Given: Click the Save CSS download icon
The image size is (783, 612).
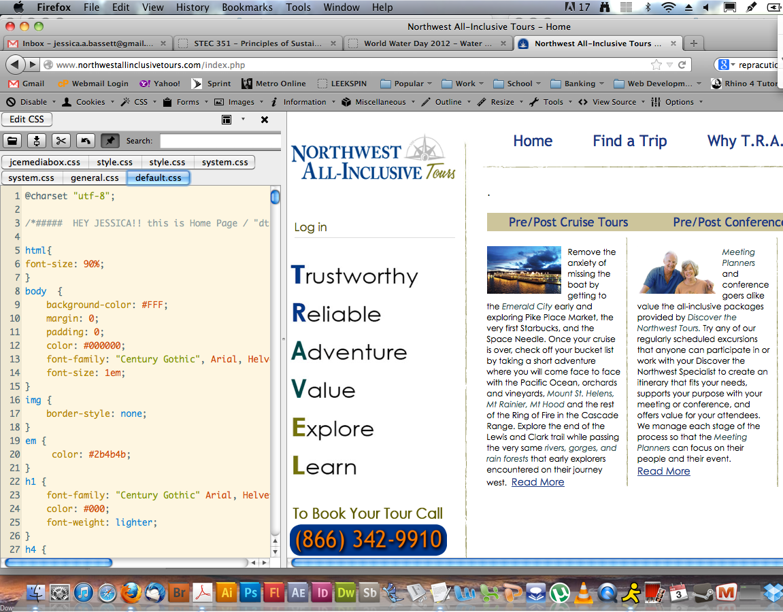Looking at the screenshot, I should coord(37,141).
